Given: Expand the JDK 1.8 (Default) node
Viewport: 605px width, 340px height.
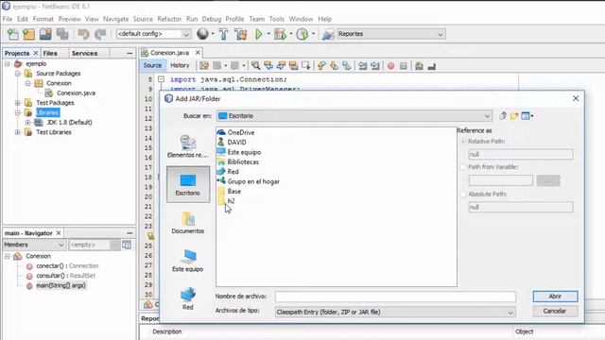Looking at the screenshot, I should pos(27,123).
